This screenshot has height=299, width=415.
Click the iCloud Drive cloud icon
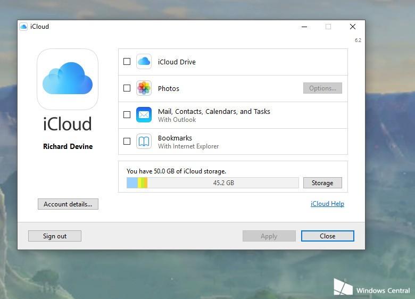(x=144, y=61)
